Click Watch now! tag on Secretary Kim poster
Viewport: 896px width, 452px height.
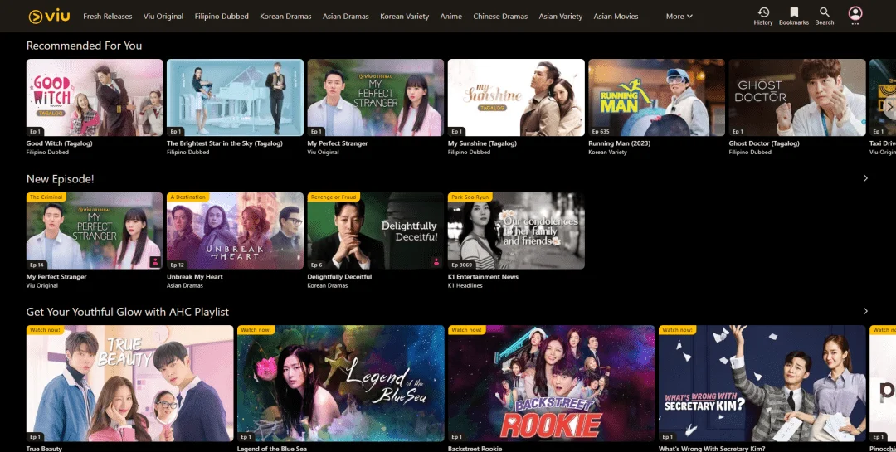tap(678, 330)
